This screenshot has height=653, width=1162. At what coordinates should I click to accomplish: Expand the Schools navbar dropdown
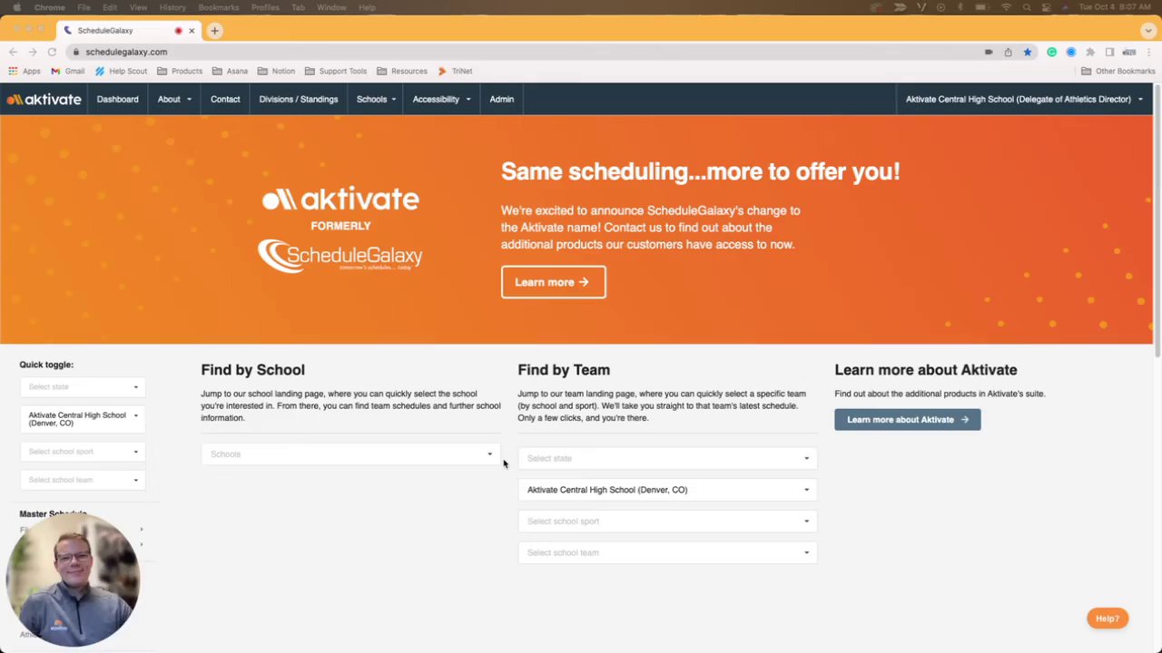(376, 99)
